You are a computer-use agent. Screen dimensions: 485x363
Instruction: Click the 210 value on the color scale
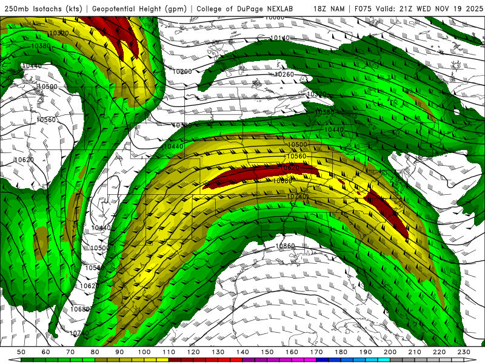pos(415,352)
